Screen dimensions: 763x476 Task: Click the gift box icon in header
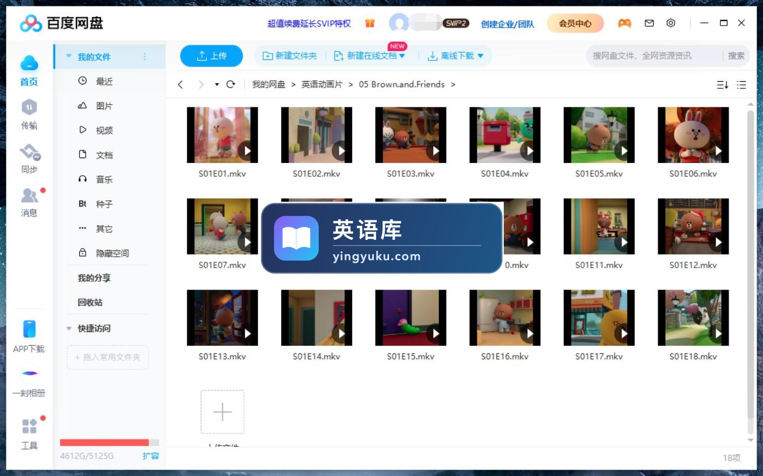click(369, 23)
